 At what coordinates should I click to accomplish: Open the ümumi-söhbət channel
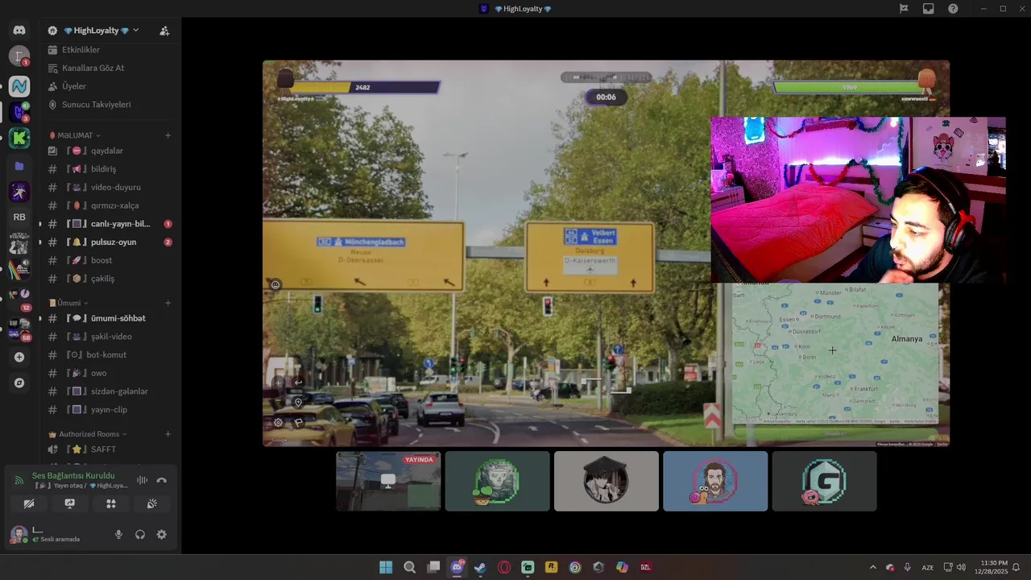[110, 318]
